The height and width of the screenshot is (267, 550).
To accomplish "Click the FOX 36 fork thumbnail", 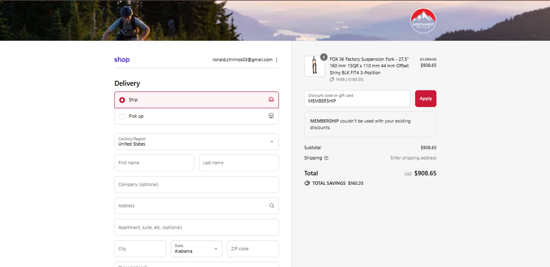I will pos(315,66).
